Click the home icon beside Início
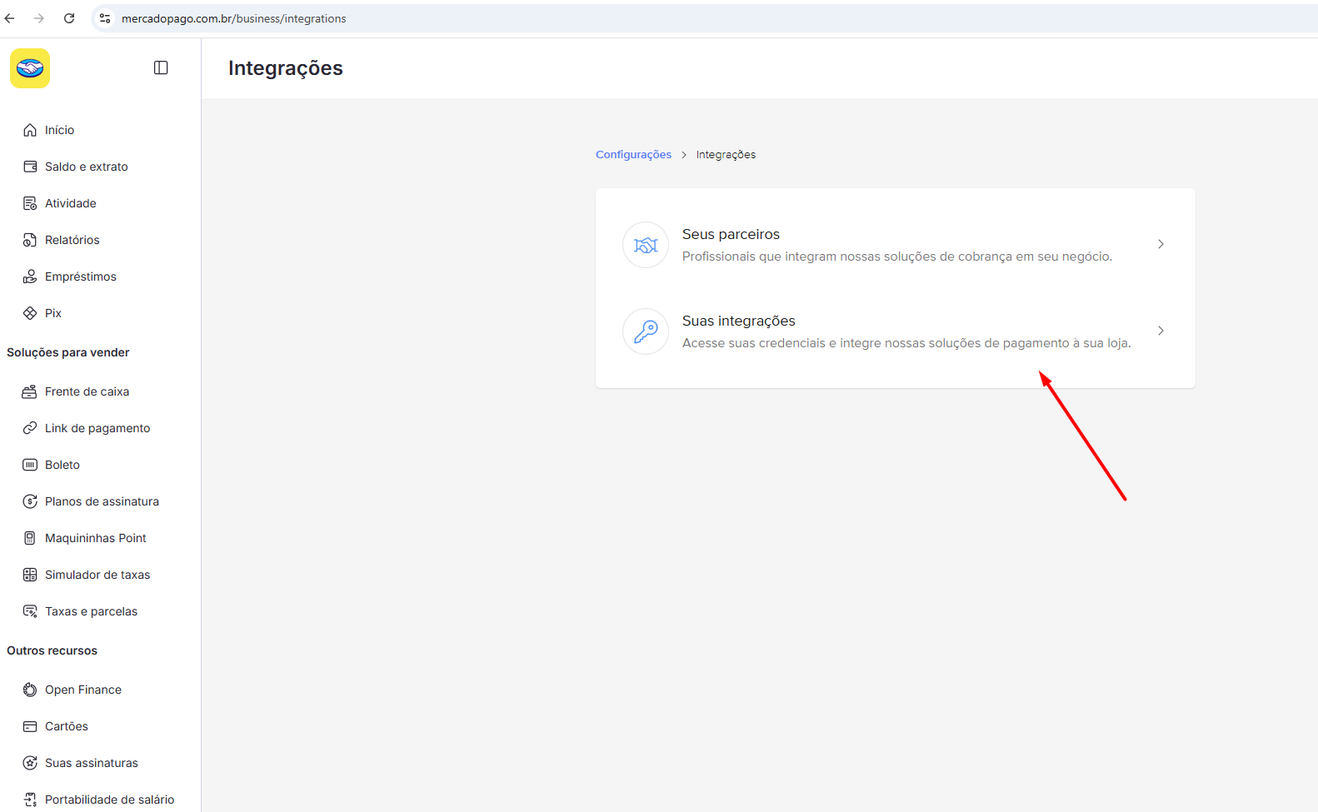The height and width of the screenshot is (812, 1318). point(30,130)
